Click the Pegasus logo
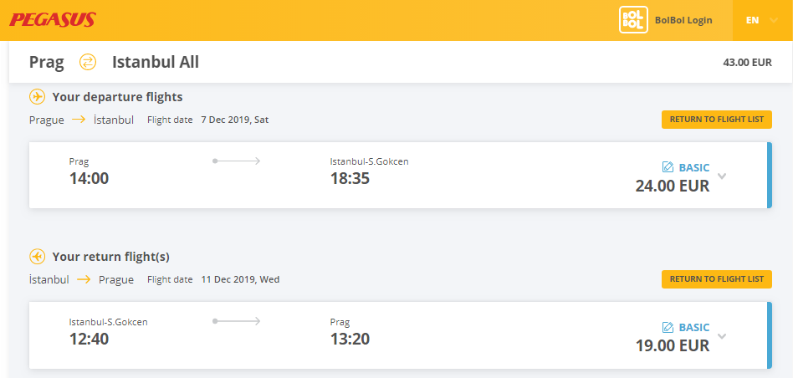Viewport: 793px width, 378px height. pyautogui.click(x=53, y=20)
